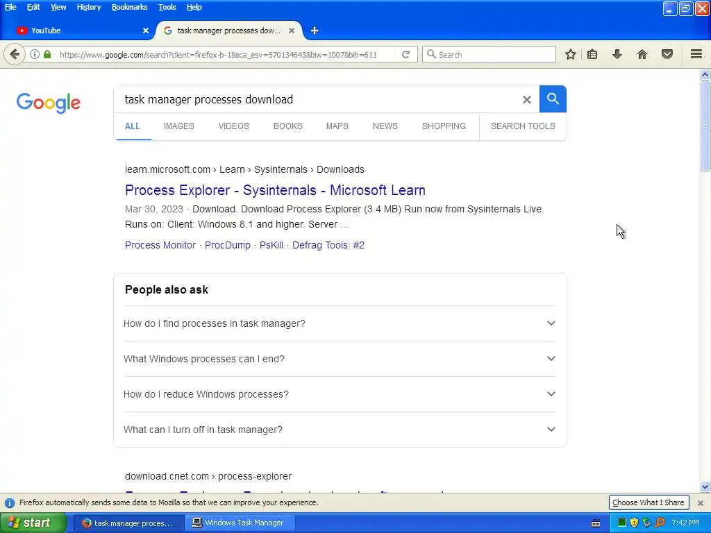Click in the Google search query field
This screenshot has height=533, width=711.
click(x=317, y=99)
